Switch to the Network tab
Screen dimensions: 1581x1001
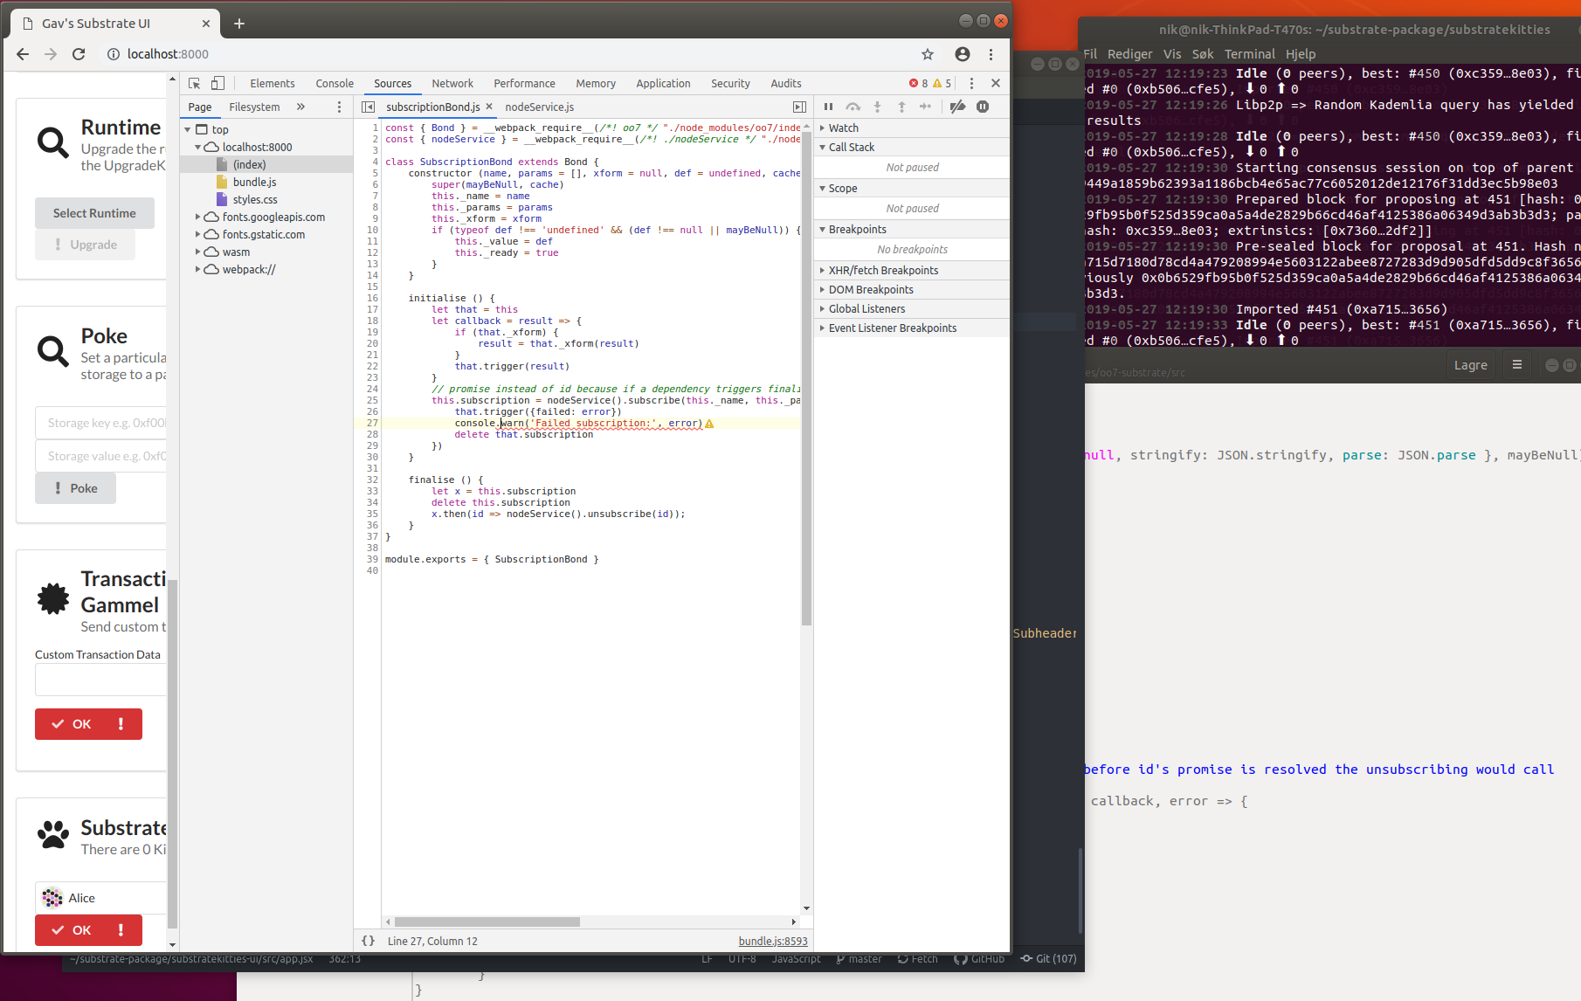click(x=452, y=83)
